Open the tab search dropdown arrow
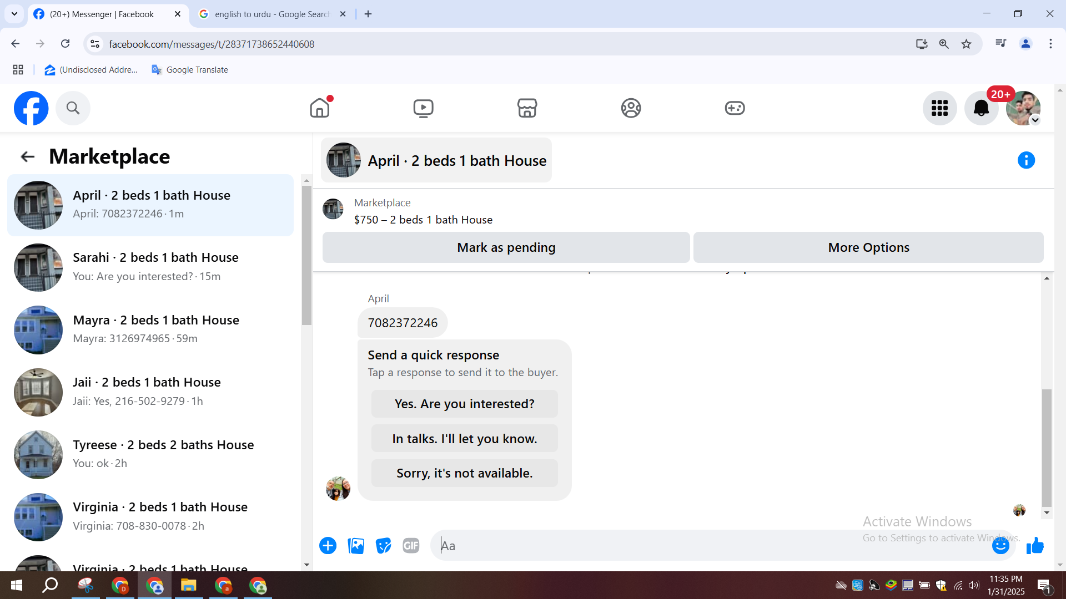The width and height of the screenshot is (1066, 599). 14,14
